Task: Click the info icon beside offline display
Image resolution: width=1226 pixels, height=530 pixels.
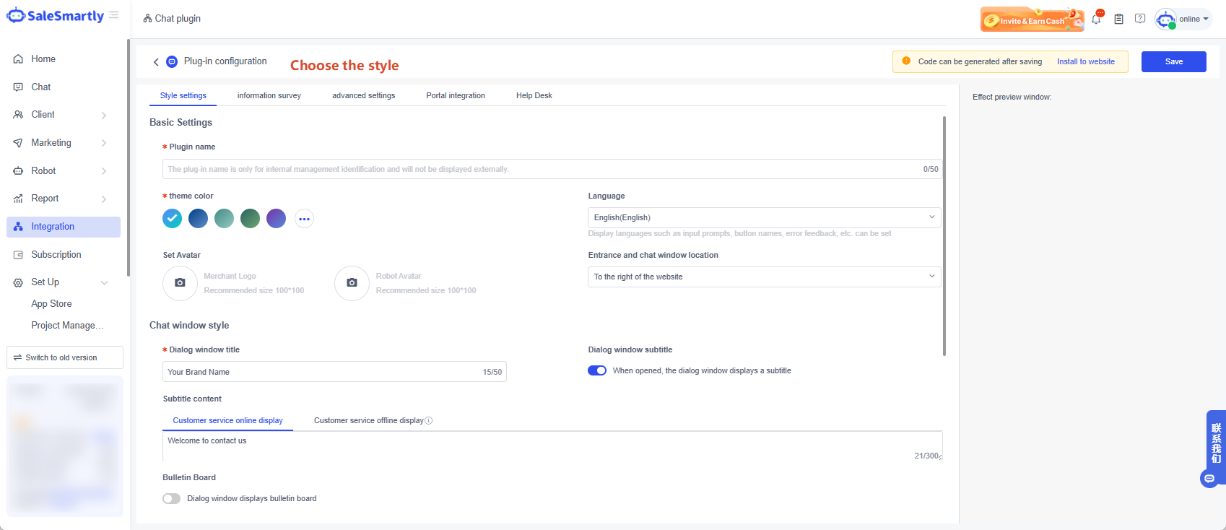Action: pyautogui.click(x=429, y=421)
